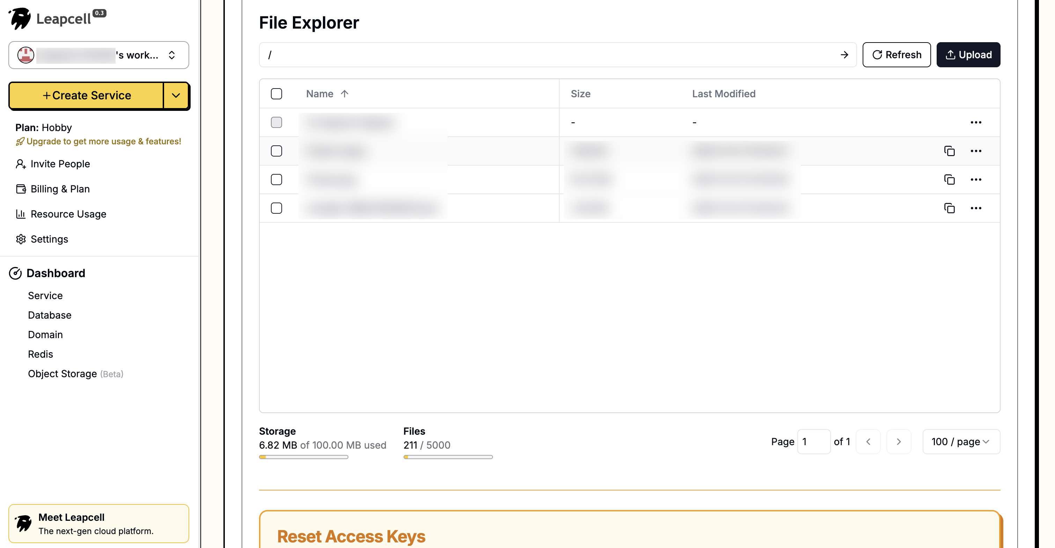Check the second file row checkbox

276,151
